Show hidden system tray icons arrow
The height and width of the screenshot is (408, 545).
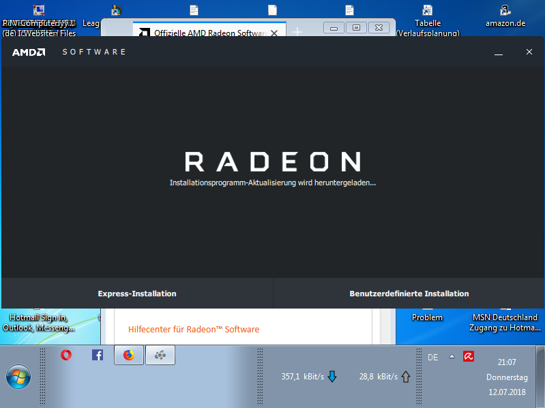pos(452,356)
